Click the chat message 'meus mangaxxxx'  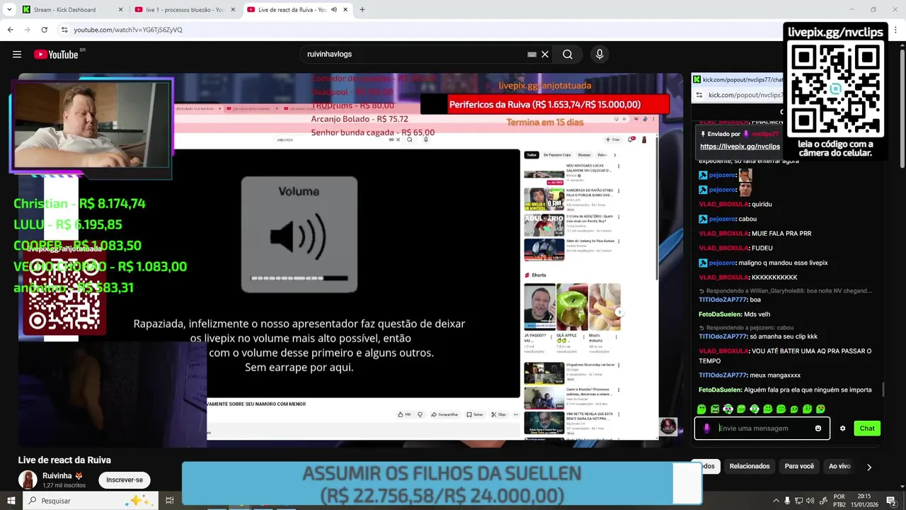tap(775, 375)
